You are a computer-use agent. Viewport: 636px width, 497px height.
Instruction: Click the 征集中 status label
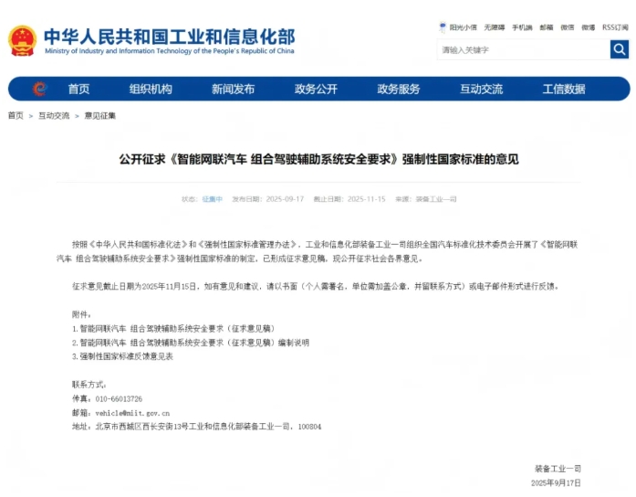213,199
